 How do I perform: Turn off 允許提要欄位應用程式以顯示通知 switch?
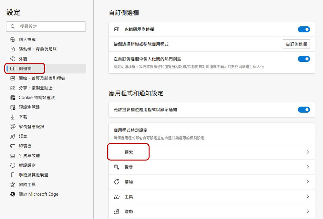[x=304, y=110]
